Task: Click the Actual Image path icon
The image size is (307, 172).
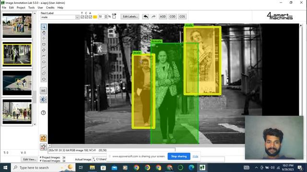Action: click(94, 159)
